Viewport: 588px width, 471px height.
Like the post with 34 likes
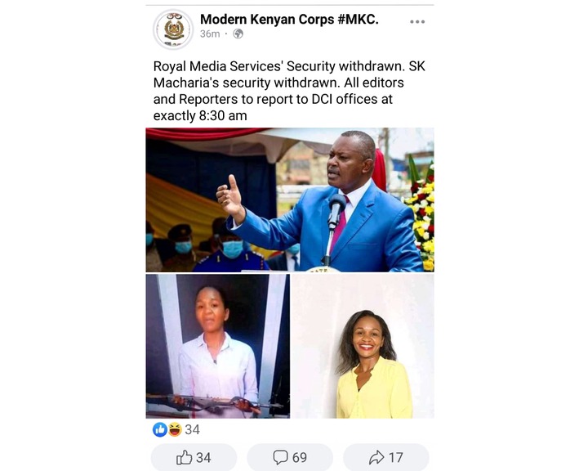click(x=194, y=457)
